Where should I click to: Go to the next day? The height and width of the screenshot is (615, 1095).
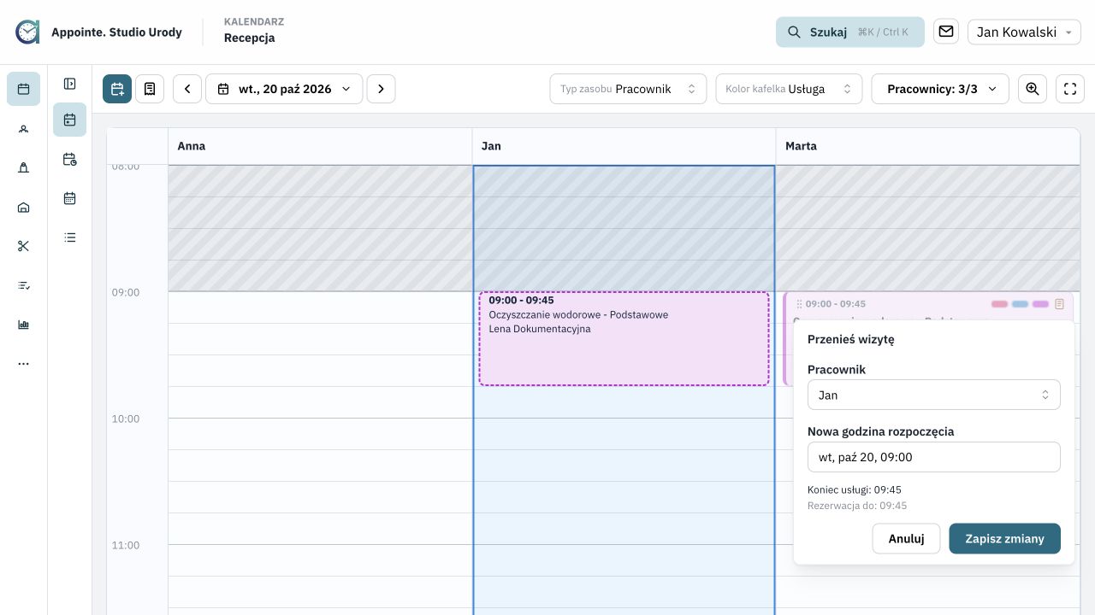point(382,89)
